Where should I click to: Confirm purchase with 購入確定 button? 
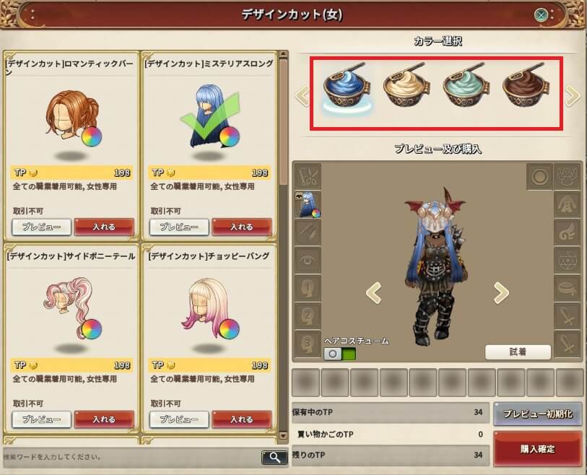click(x=538, y=449)
